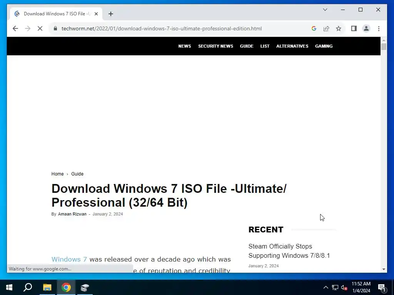
Task: Bookmark this page with the star icon
Action: 339,28
